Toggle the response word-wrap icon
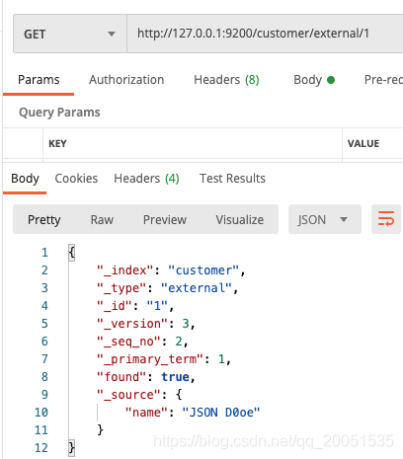Viewport: 403px width, 459px height. (386, 219)
